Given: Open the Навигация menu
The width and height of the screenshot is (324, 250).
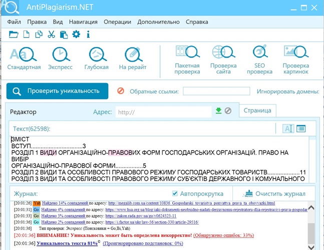Looking at the screenshot, I should (83, 22).
